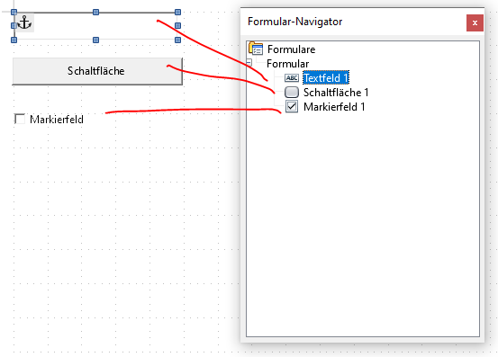Click bottom-center selection handle of text field
The image size is (498, 357).
coord(95,40)
